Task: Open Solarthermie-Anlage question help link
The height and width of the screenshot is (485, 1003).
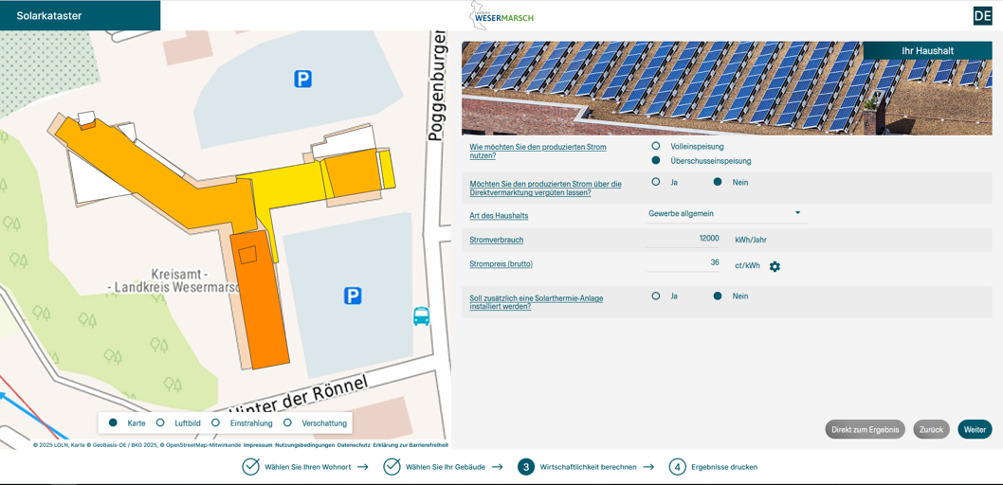Action: (x=536, y=302)
